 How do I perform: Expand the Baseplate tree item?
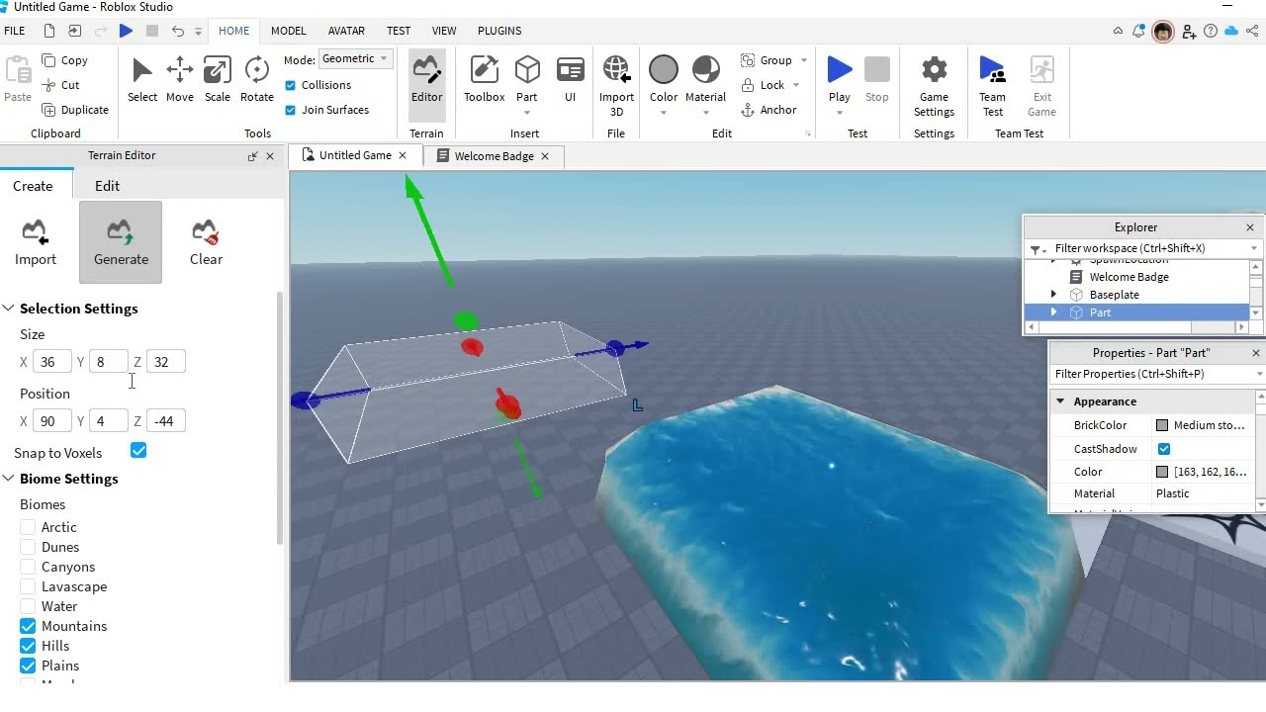point(1053,295)
